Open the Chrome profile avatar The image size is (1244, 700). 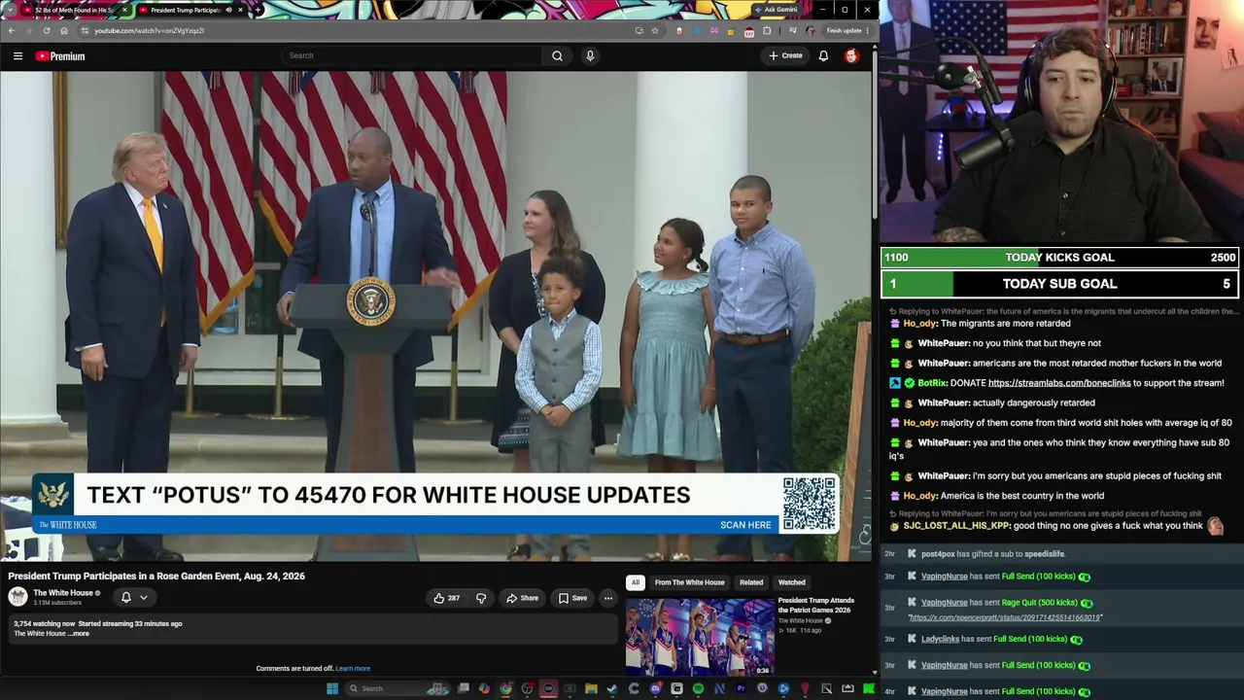click(x=811, y=30)
